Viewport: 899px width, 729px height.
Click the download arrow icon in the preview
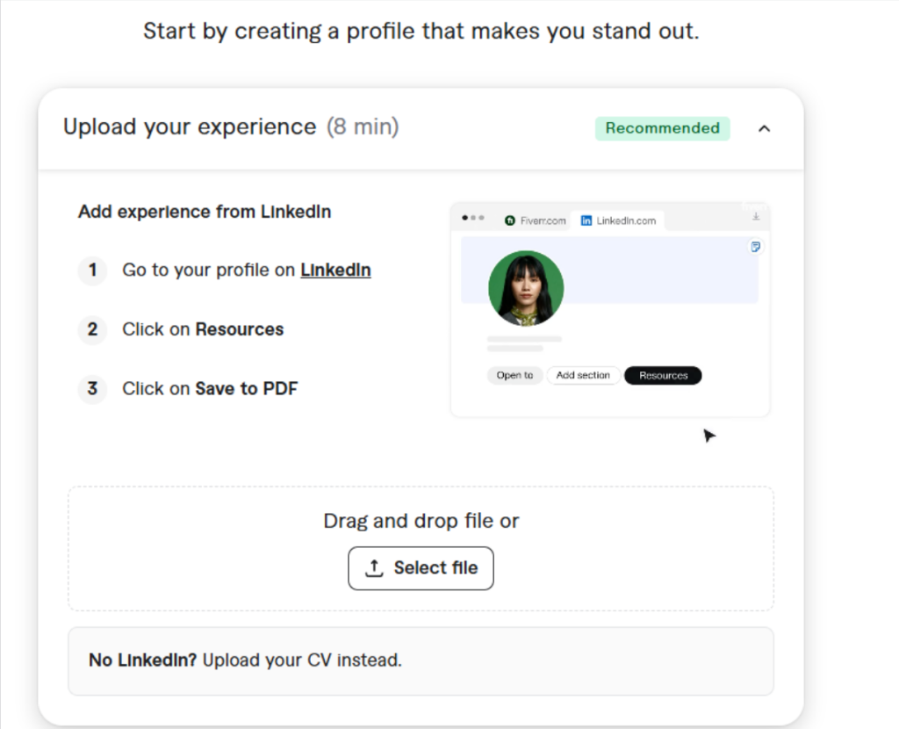tap(756, 216)
